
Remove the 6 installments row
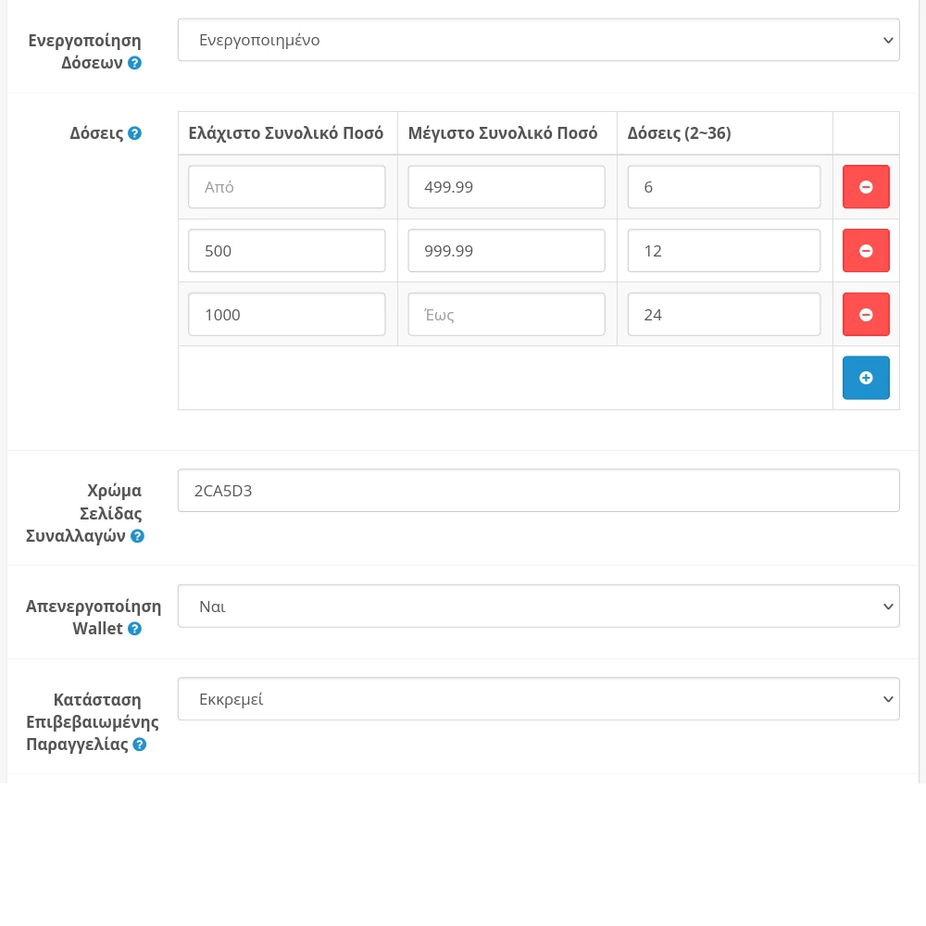pos(866,187)
